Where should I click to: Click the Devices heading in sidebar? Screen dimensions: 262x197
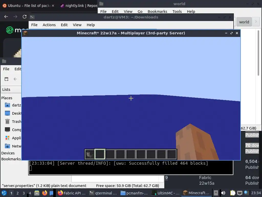coord(8,153)
